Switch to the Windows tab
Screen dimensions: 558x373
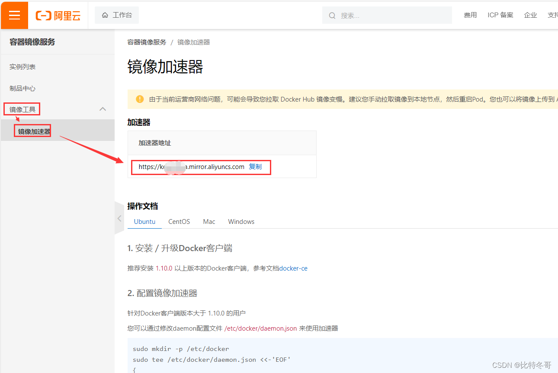(241, 221)
